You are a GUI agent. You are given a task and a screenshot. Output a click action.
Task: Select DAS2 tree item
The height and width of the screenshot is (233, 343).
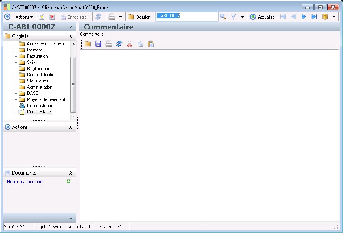click(x=32, y=93)
